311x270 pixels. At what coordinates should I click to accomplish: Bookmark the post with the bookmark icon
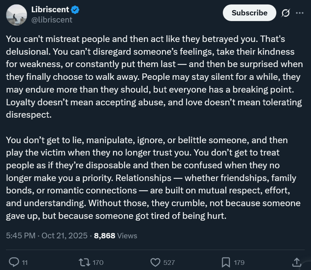[226, 262]
